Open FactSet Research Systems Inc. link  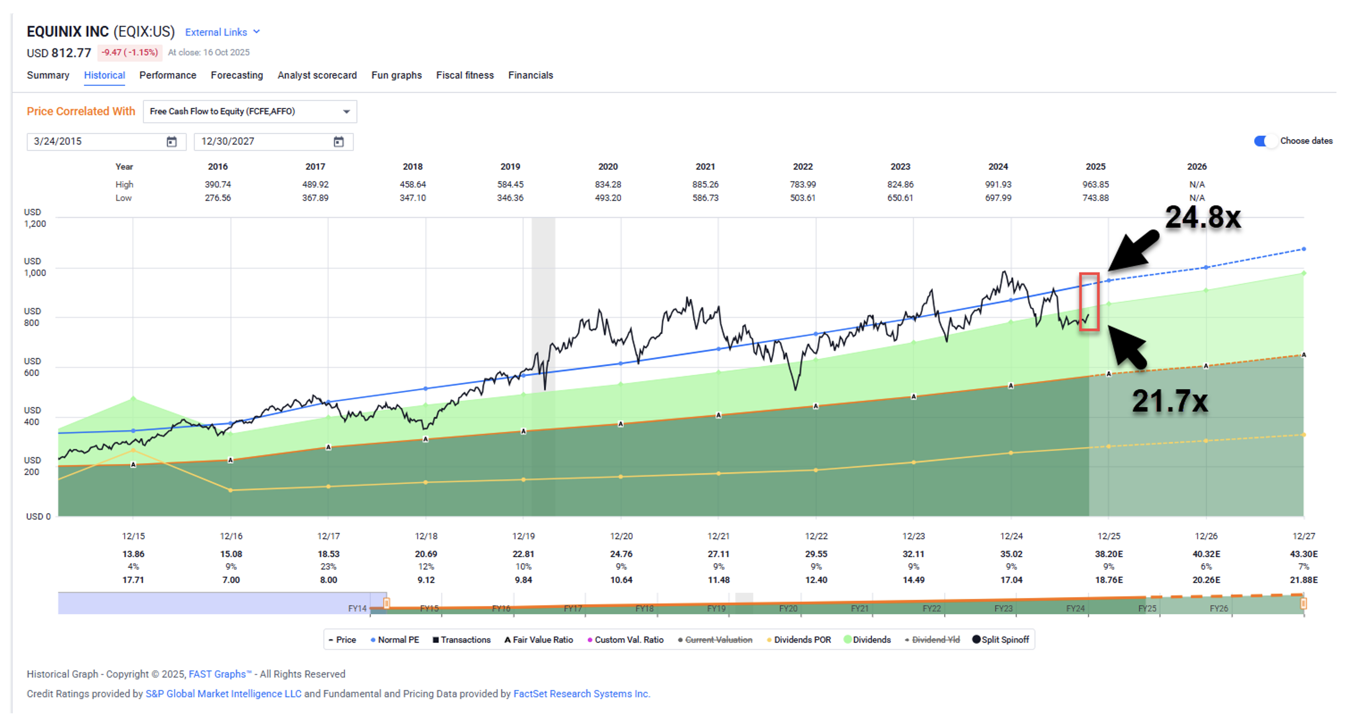pos(581,694)
